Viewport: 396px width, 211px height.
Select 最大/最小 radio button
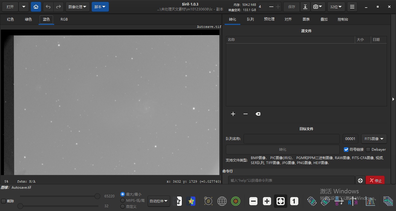click(x=123, y=194)
